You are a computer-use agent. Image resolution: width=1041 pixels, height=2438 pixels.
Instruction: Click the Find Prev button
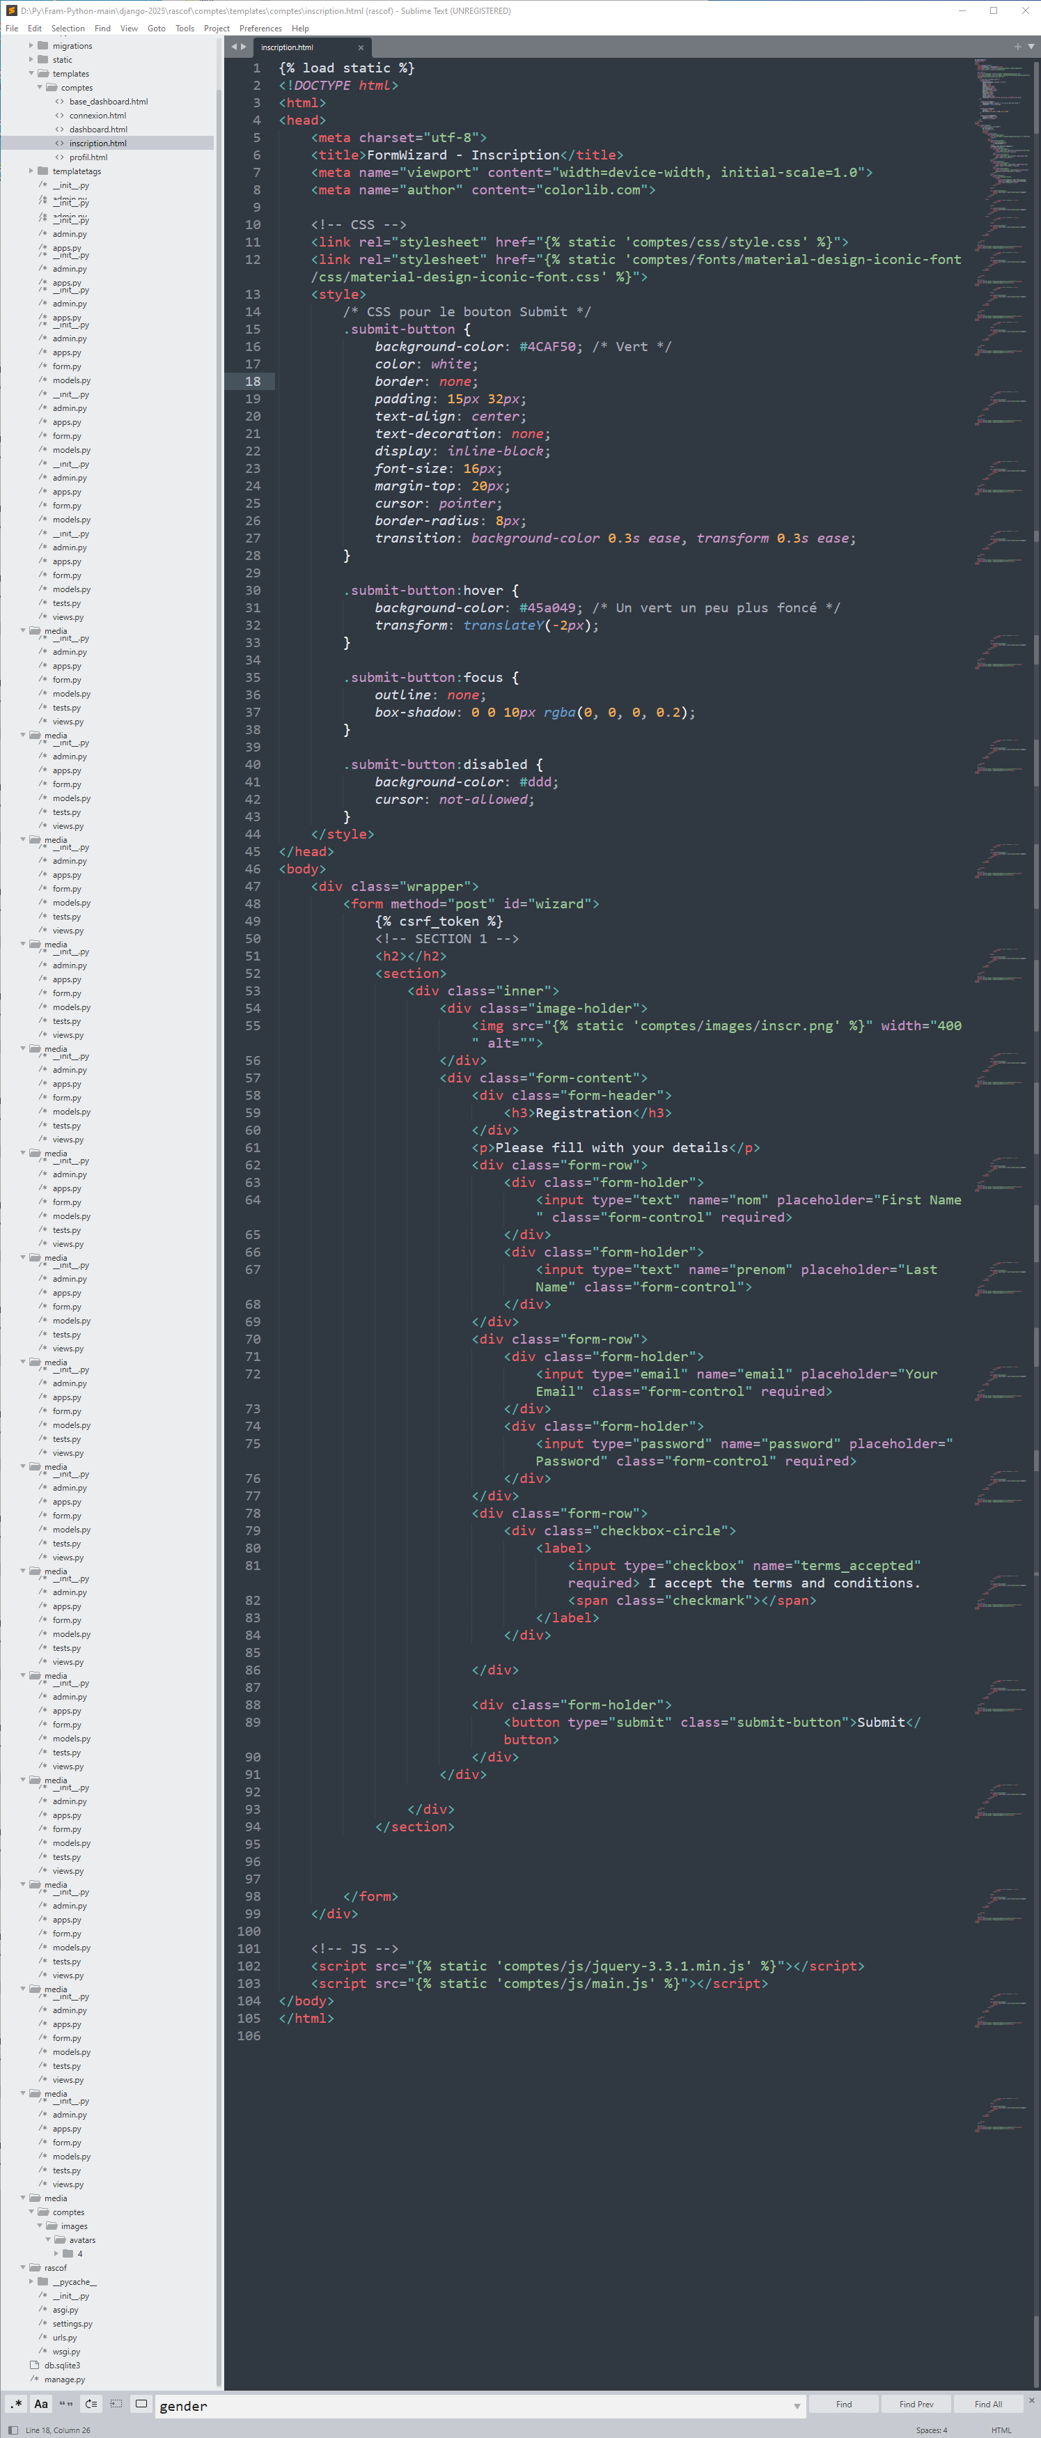(916, 2404)
